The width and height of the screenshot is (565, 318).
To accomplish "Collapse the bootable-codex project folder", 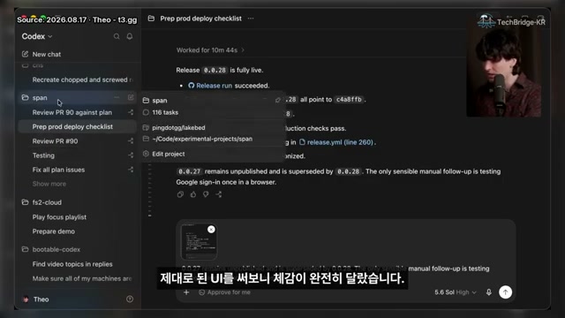I will click(x=25, y=249).
